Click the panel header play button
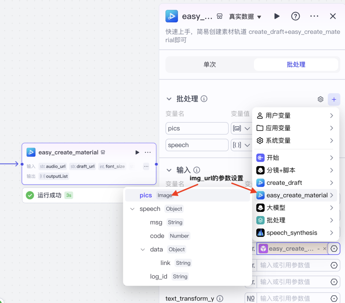Screen dimensions: 345x303 pos(277,16)
